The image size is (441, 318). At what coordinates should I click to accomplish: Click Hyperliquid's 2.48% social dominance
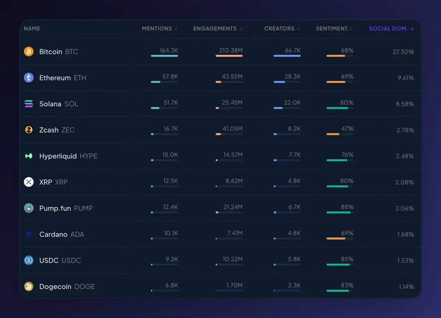[x=405, y=156]
